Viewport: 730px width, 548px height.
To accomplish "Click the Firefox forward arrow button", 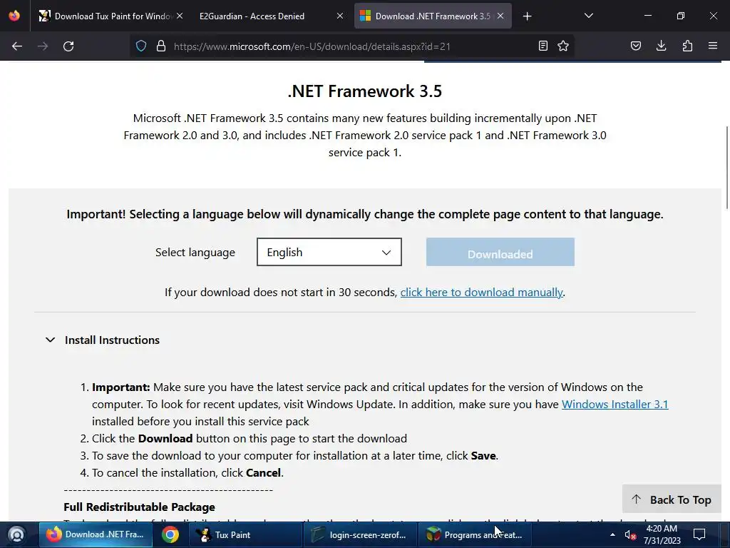I will point(43,46).
